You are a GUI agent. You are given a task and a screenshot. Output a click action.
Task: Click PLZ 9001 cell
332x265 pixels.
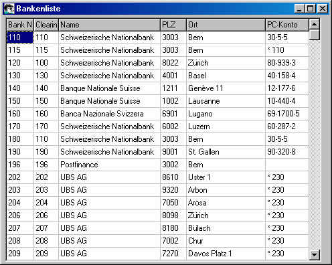click(173, 152)
